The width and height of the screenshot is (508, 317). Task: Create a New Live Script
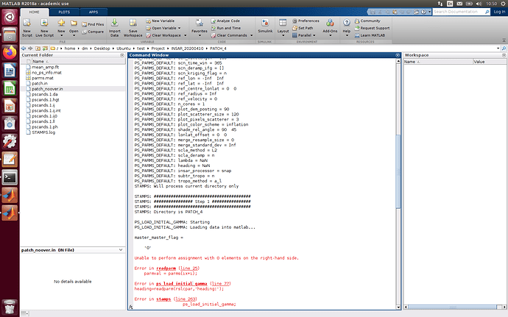(44, 28)
